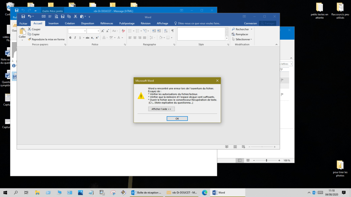Click the Partager button
The width and height of the screenshot is (351, 197).
267,24
